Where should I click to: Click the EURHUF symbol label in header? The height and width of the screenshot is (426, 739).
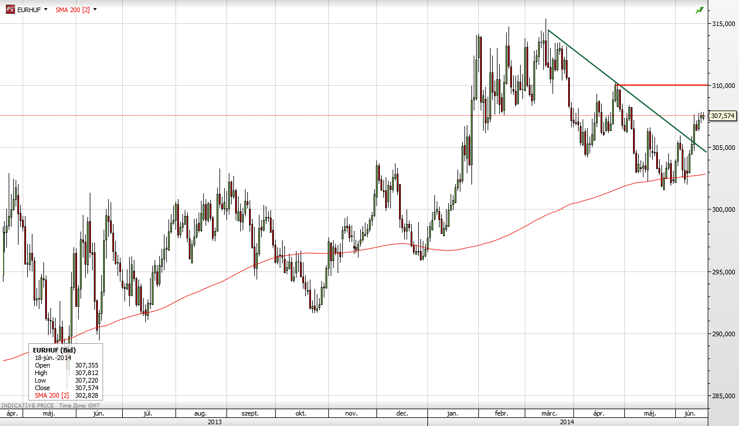click(x=29, y=10)
